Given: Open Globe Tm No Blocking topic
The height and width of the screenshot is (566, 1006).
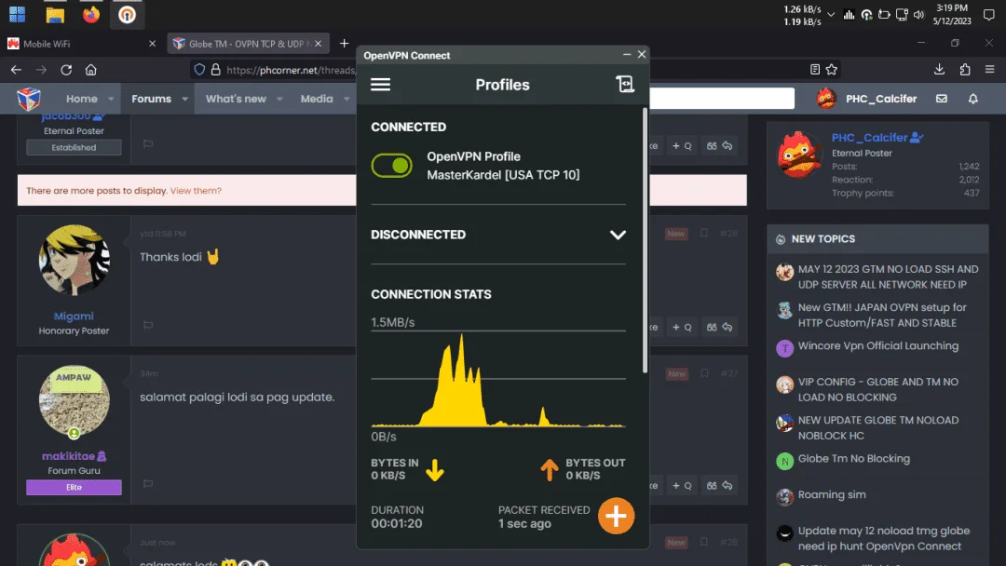Looking at the screenshot, I should tap(853, 458).
